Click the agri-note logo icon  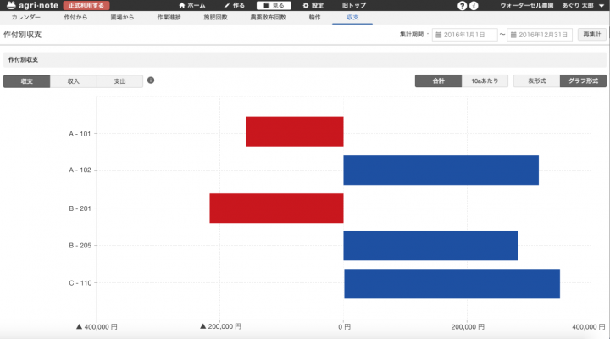click(11, 5)
